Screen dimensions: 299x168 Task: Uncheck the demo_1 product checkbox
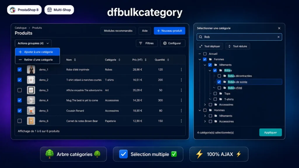(20, 69)
